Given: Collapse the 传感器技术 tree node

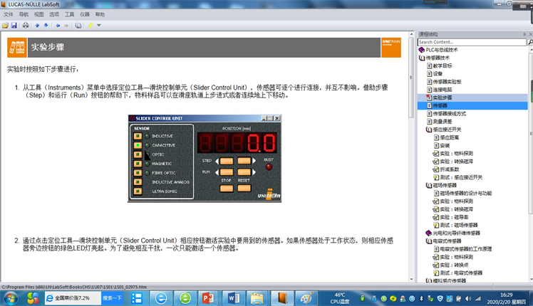Looking at the screenshot, I should (x=421, y=58).
